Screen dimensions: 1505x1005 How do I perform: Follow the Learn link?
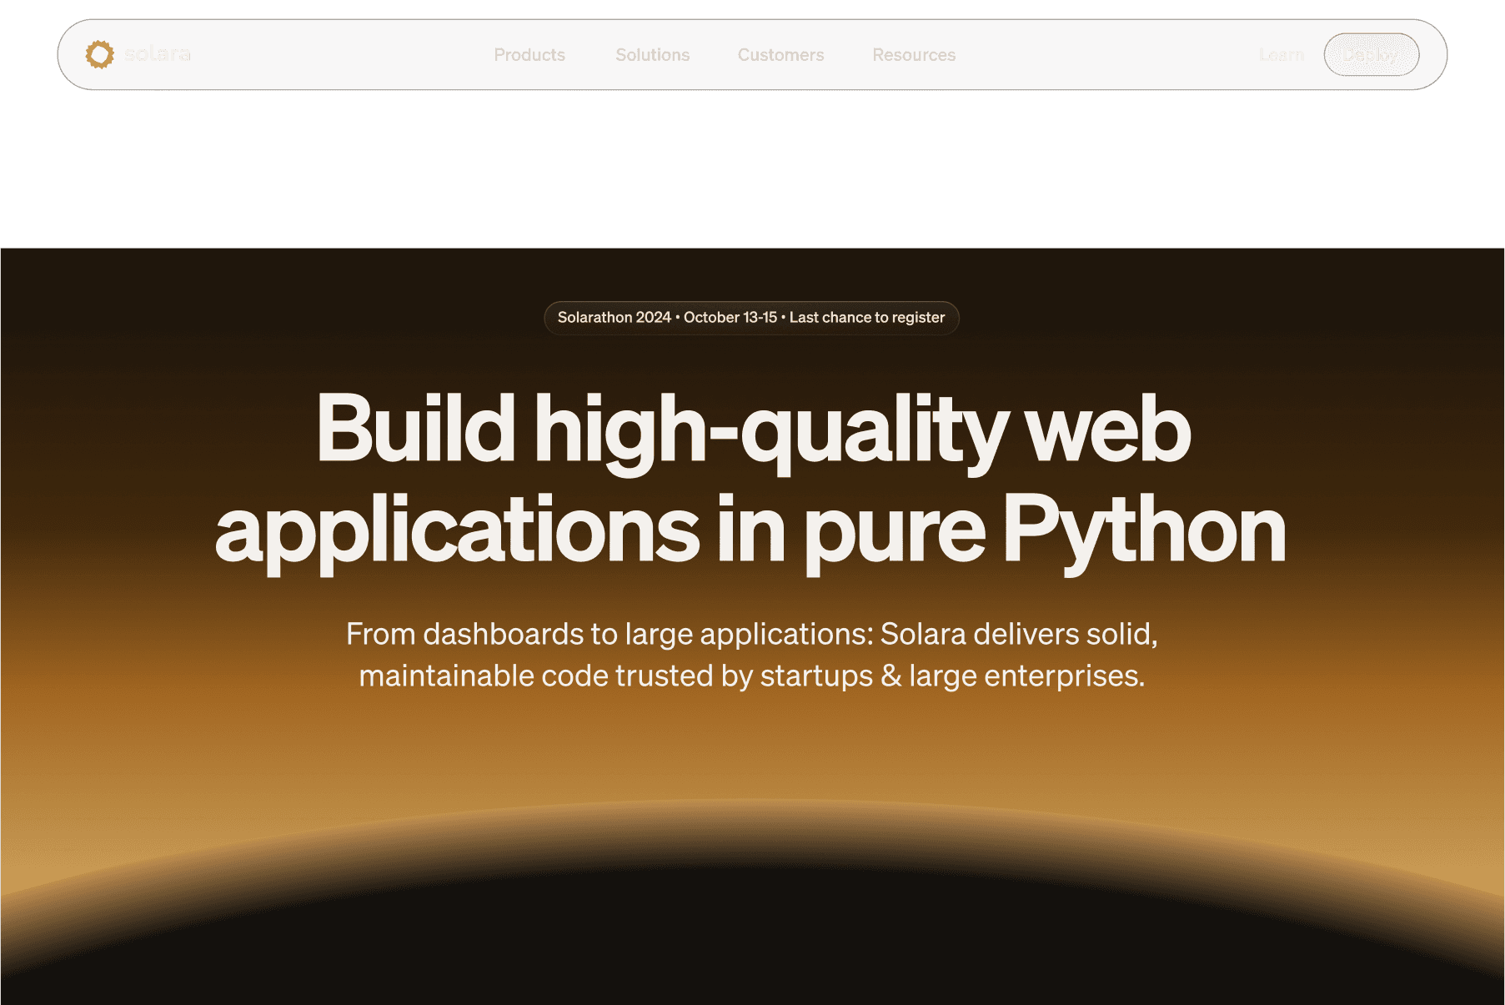(x=1282, y=55)
